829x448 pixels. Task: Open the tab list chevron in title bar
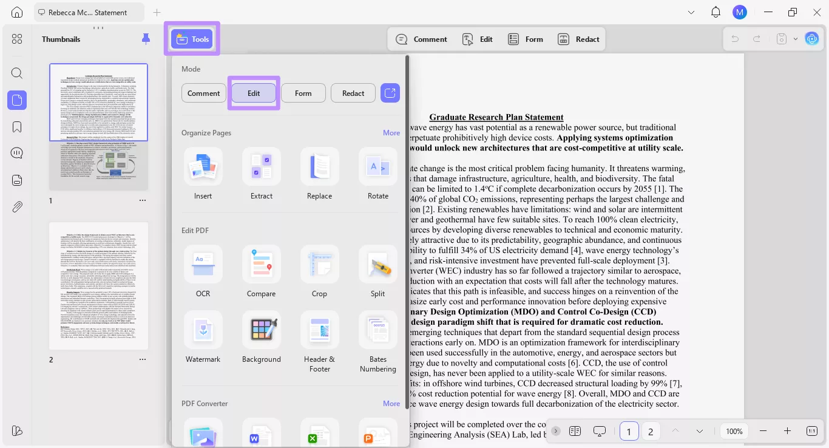click(x=691, y=12)
